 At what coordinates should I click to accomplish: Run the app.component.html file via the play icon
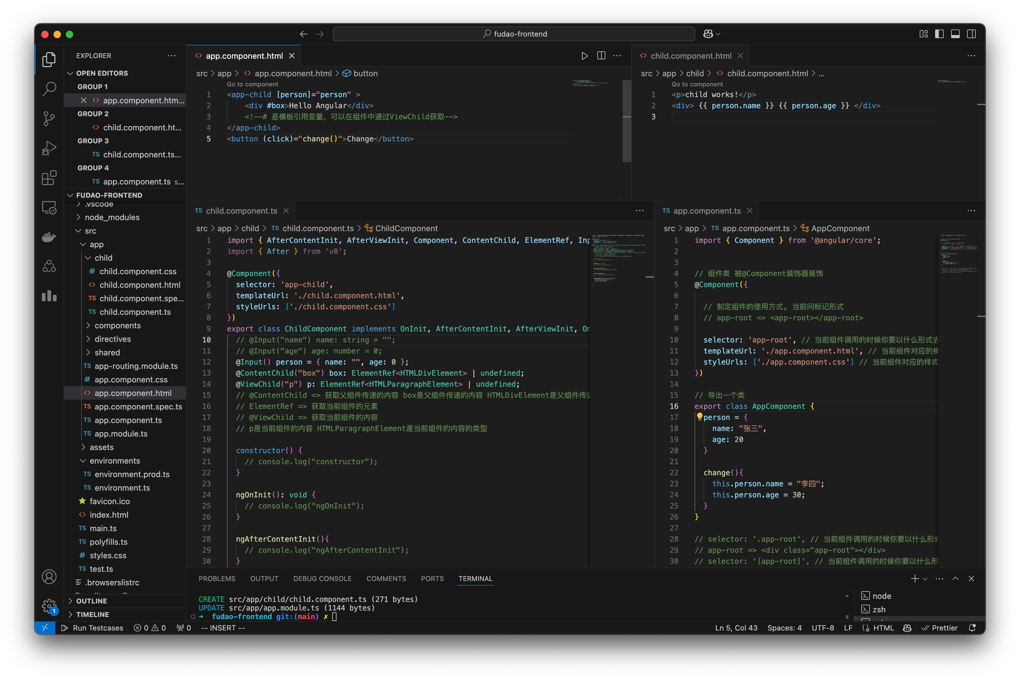(x=584, y=56)
